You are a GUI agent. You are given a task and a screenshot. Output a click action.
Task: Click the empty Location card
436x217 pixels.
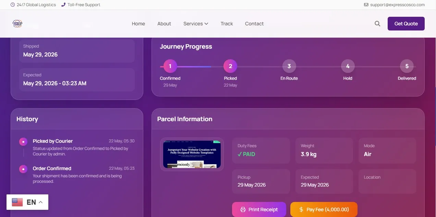tap(387, 181)
